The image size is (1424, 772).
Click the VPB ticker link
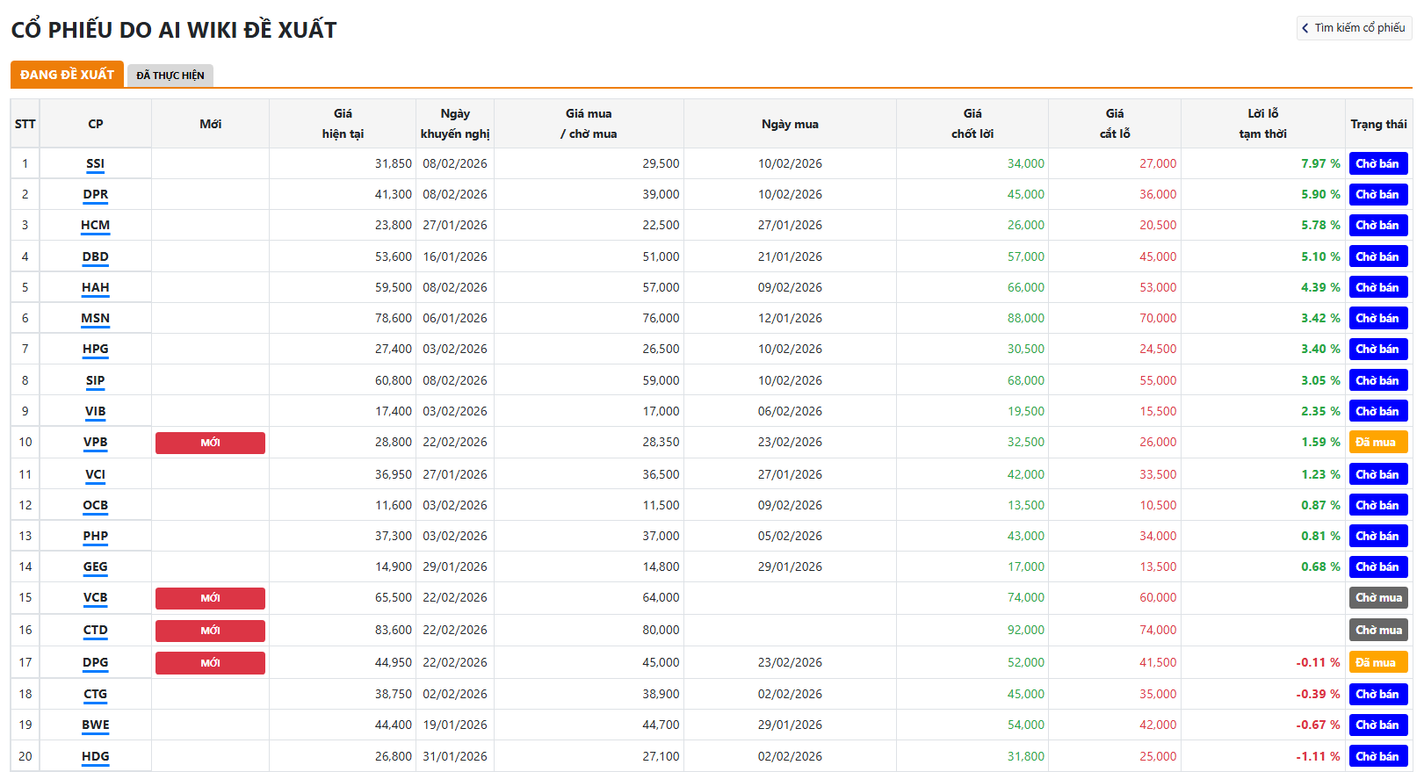(95, 442)
